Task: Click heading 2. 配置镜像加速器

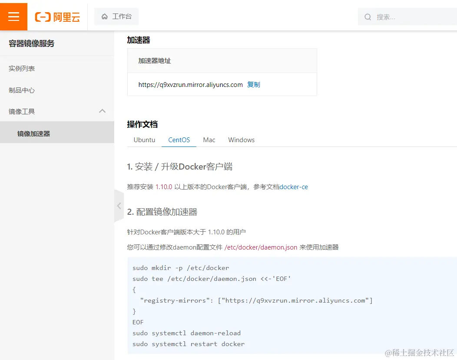Action: click(x=162, y=212)
